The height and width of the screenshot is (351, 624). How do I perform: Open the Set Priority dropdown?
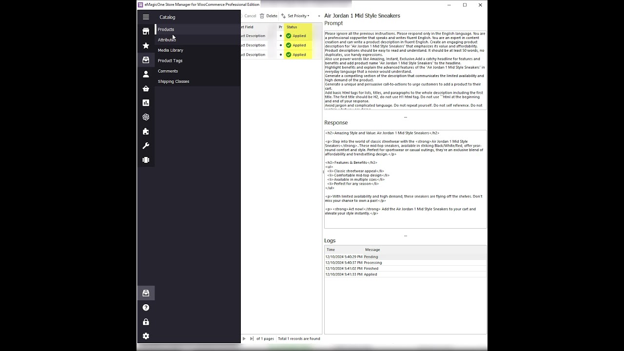(295, 16)
